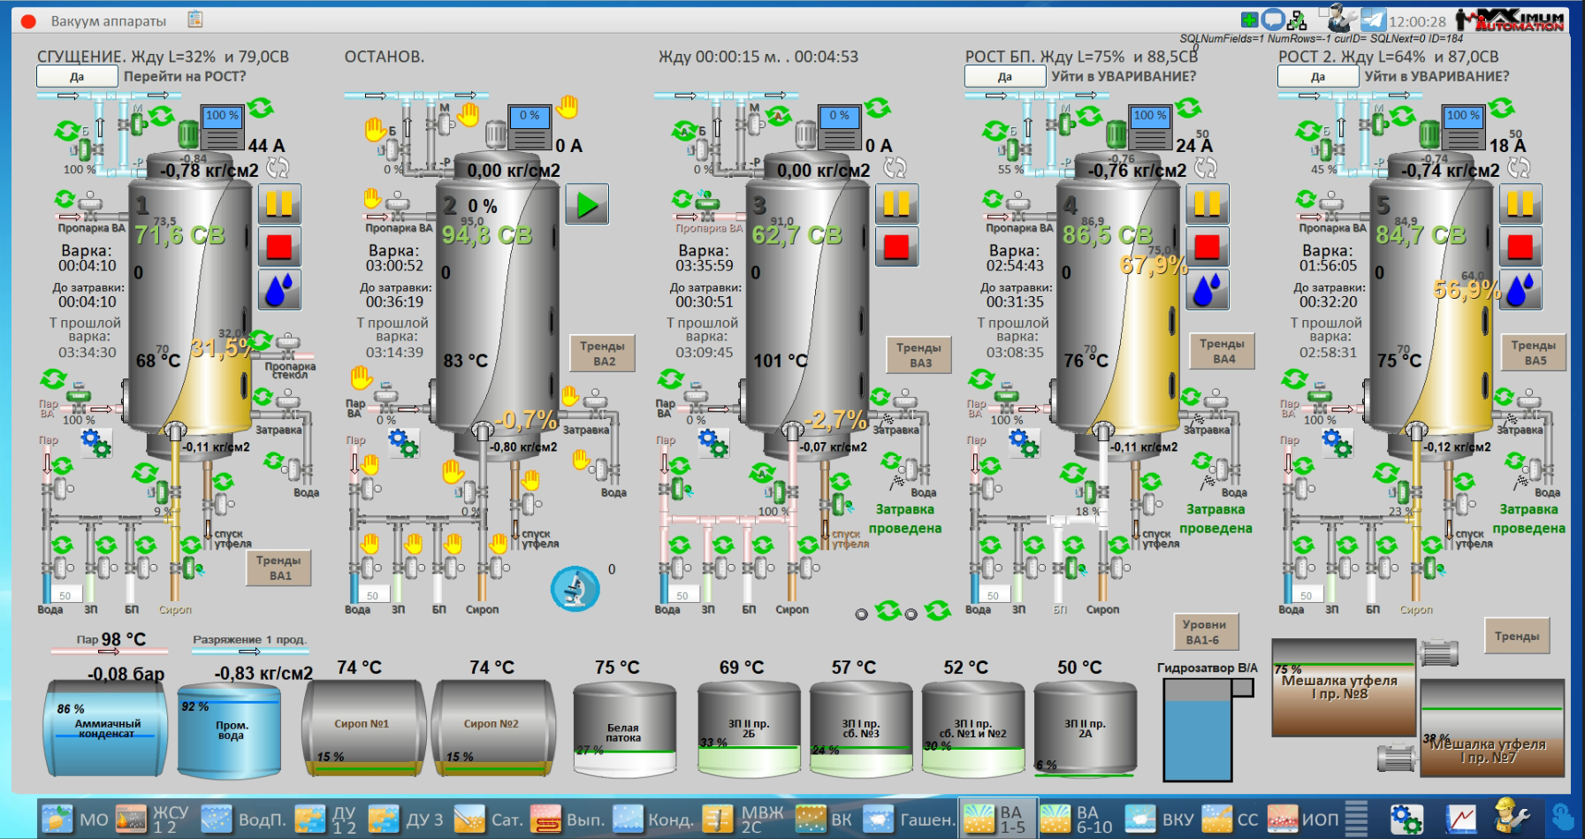Open the trend chart icon in bottom bar
Viewport: 1585px width, 839px height.
[x=1461, y=819]
